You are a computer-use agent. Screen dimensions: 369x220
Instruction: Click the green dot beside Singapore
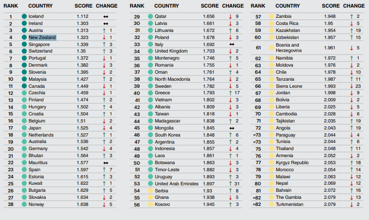[24, 44]
